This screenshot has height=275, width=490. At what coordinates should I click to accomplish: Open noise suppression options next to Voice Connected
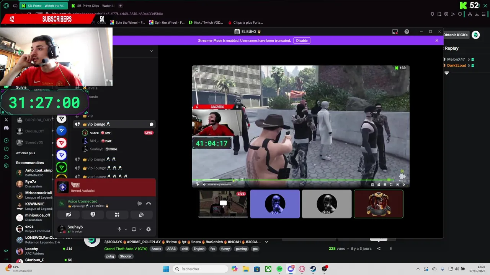click(x=139, y=204)
